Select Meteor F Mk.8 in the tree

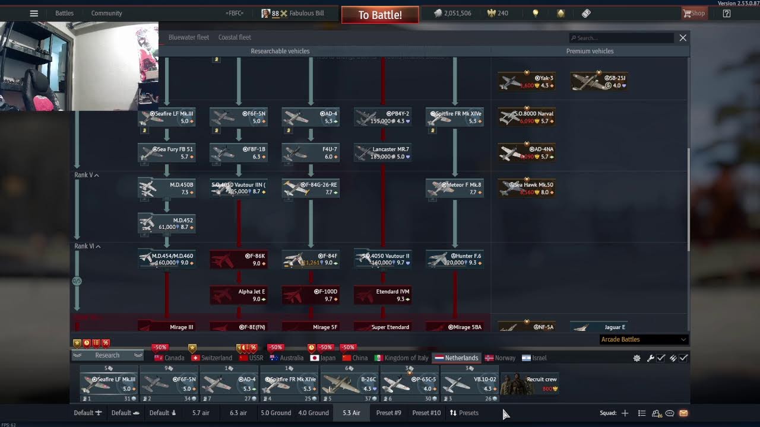point(455,189)
